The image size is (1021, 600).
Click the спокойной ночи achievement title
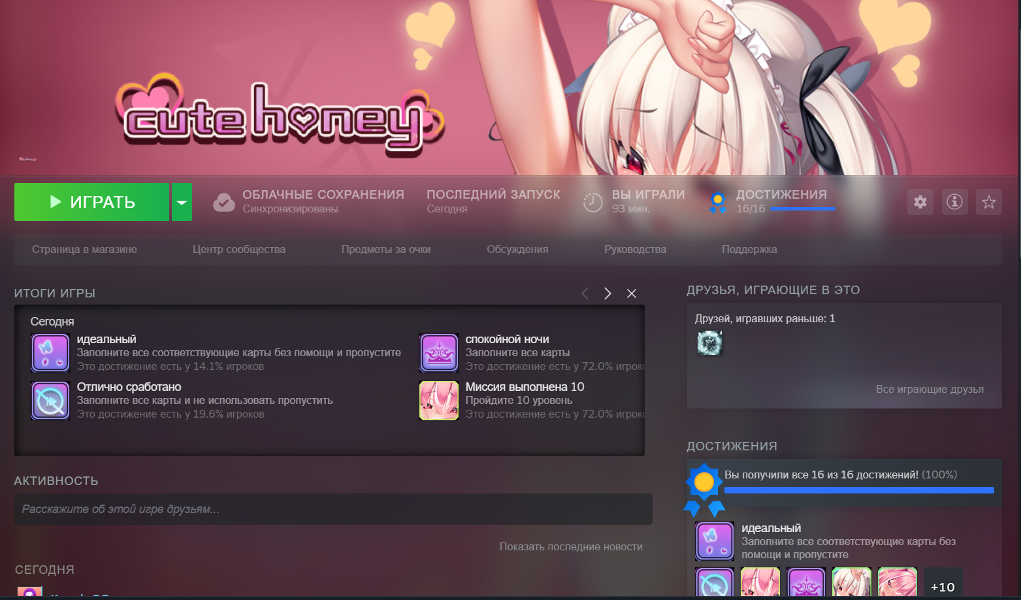point(507,339)
